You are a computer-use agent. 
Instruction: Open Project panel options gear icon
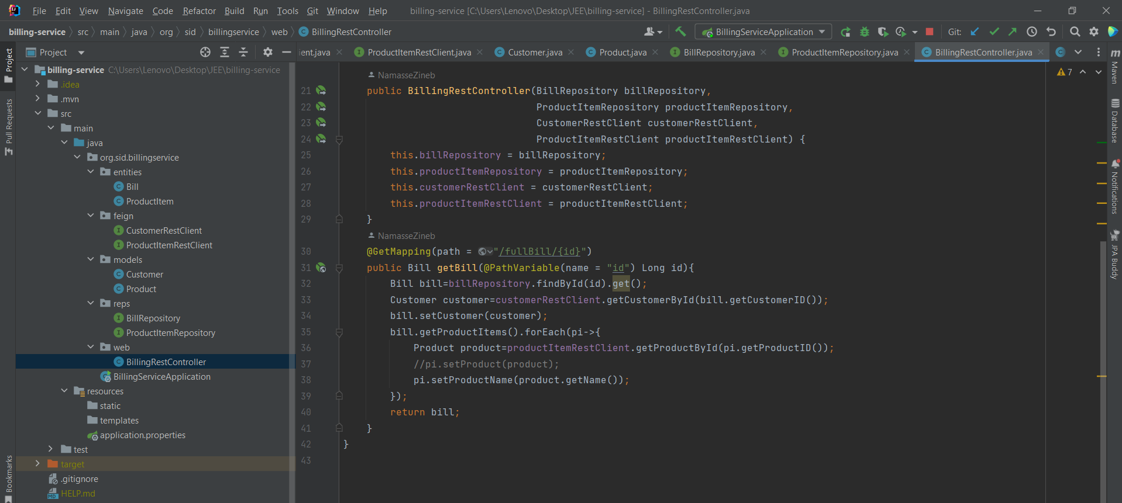(x=268, y=53)
